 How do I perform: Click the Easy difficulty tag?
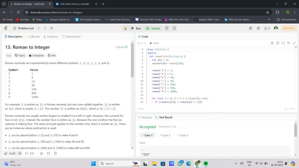coord(9,55)
